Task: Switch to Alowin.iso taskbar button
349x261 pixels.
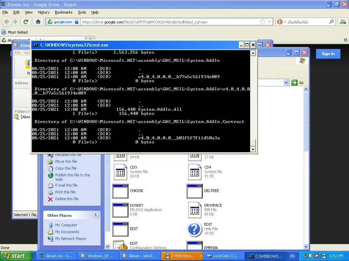Action: coord(57,256)
